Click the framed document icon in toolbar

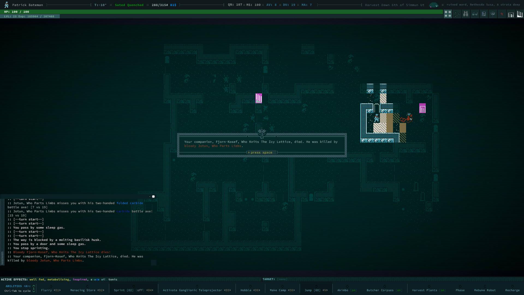(x=484, y=14)
